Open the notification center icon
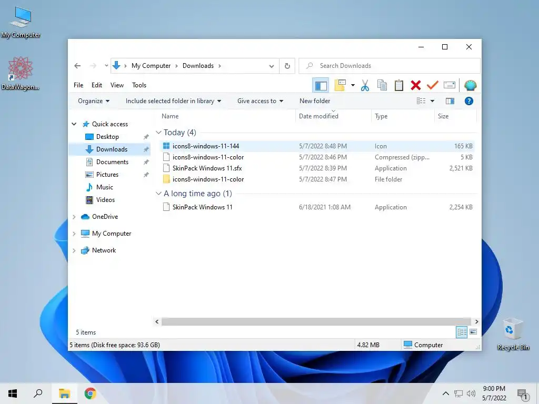This screenshot has height=404, width=539. (523, 394)
